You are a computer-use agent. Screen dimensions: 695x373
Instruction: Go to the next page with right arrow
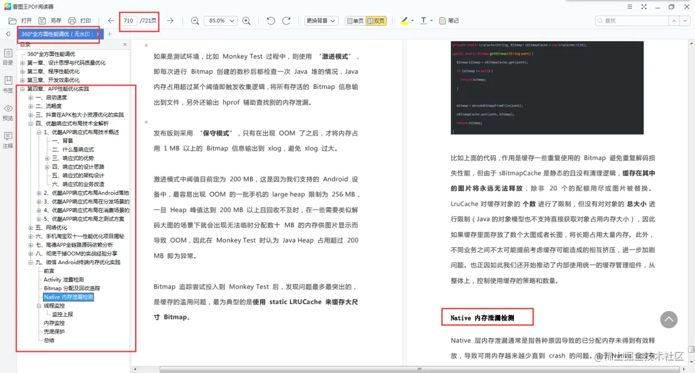pos(170,21)
